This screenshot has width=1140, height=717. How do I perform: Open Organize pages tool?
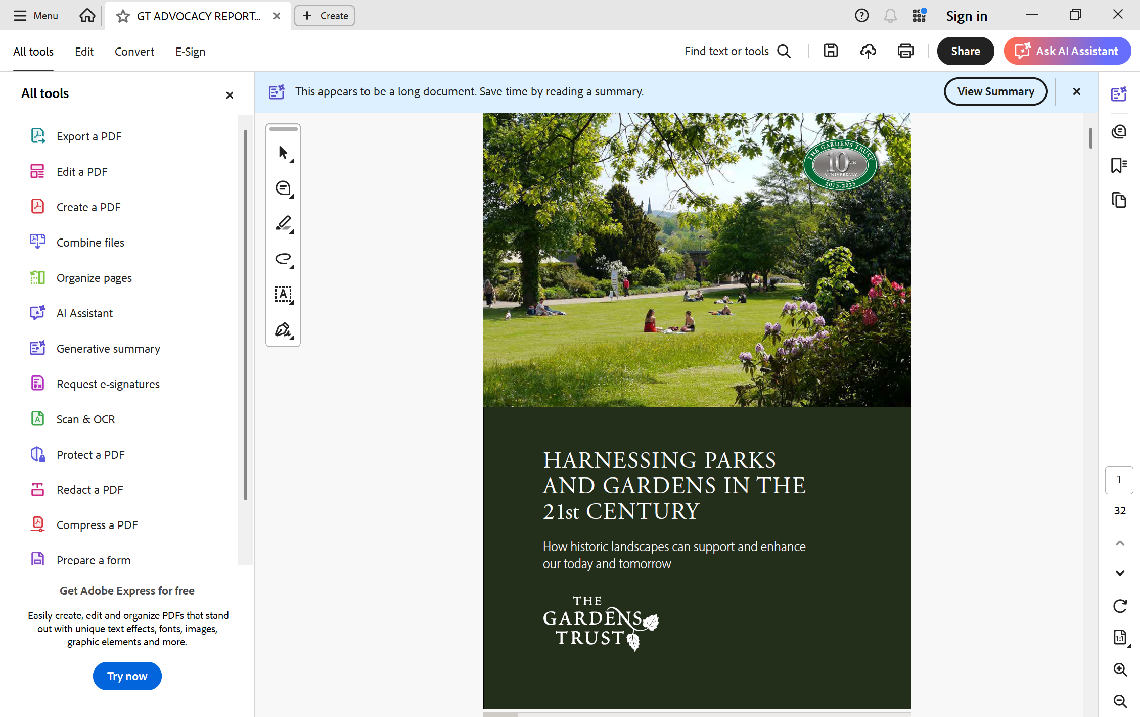tap(94, 278)
